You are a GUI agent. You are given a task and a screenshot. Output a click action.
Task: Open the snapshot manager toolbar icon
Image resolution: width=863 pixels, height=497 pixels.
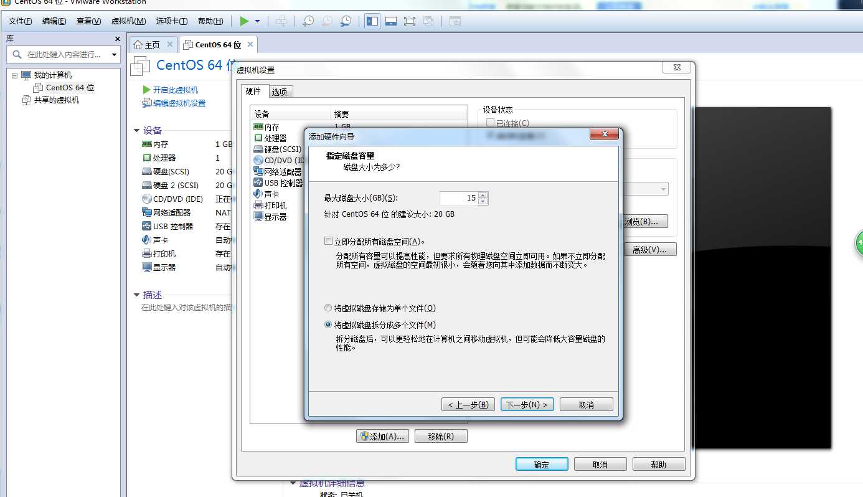pos(346,21)
